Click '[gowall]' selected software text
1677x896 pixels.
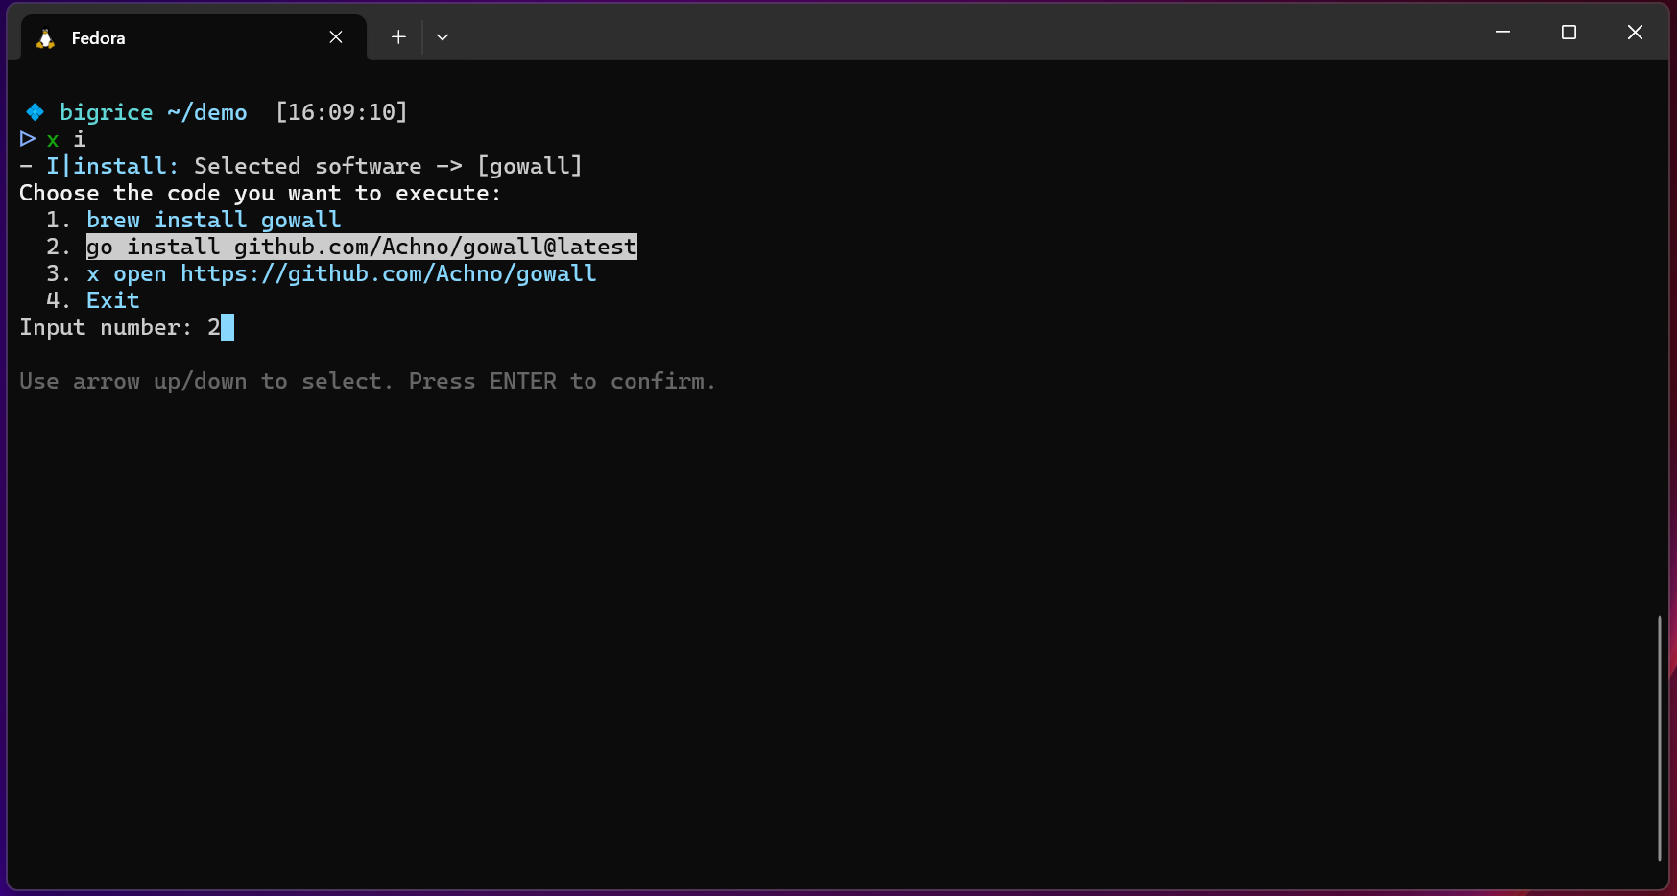[x=530, y=166]
